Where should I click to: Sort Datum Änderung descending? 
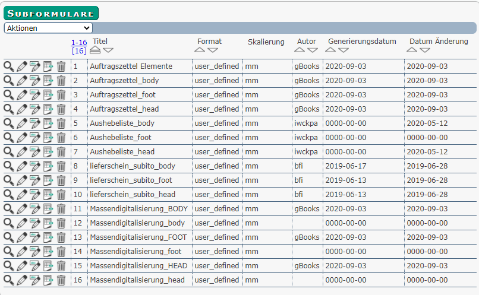[x=425, y=50]
